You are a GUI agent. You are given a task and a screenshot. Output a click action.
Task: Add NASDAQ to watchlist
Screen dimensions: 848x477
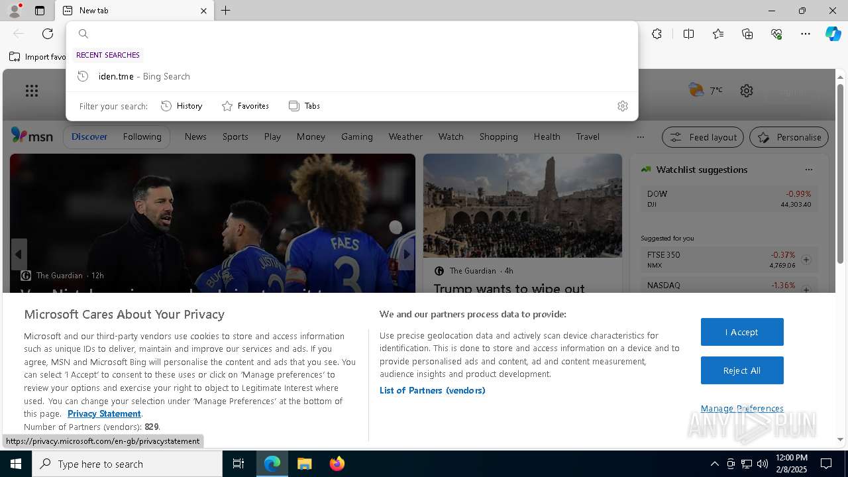[806, 290]
